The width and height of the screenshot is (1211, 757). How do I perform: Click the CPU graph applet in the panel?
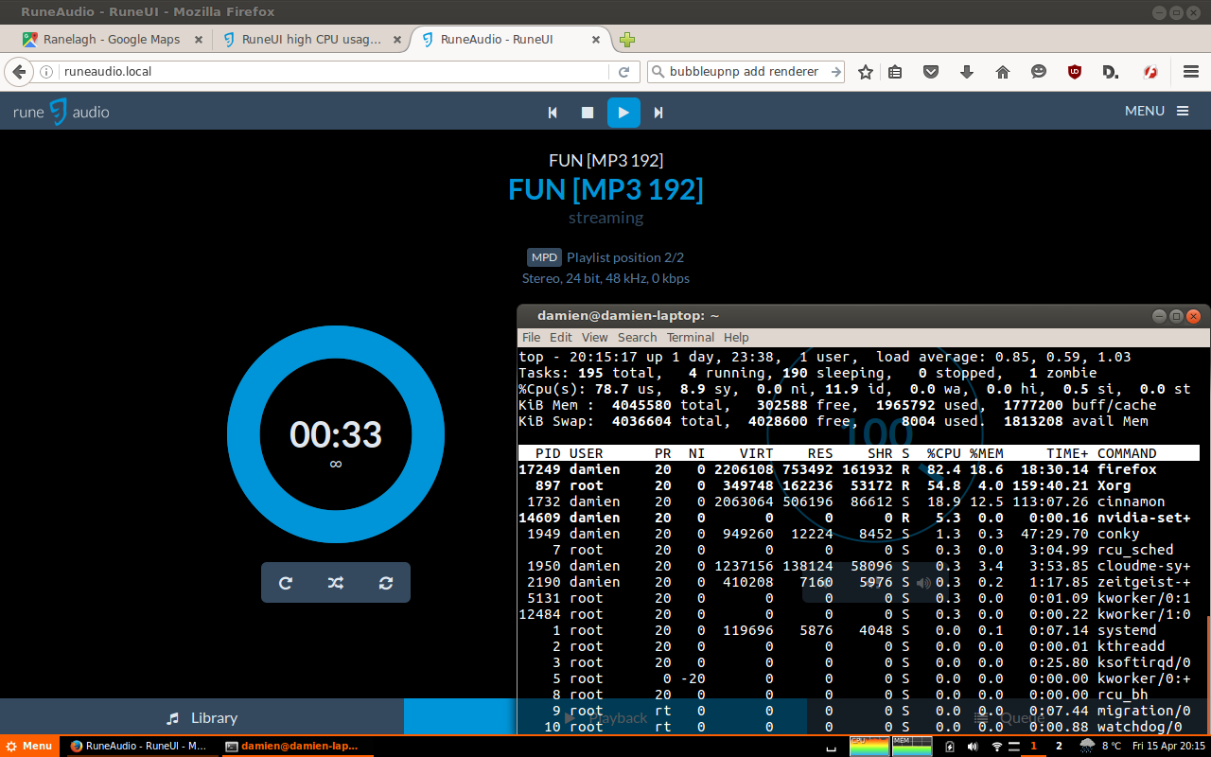(869, 746)
